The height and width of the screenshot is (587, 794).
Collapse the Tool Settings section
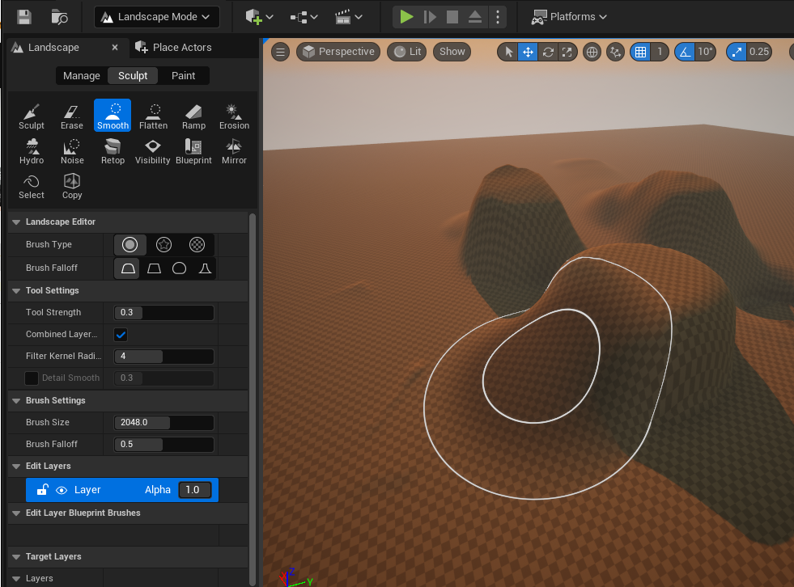pos(16,291)
